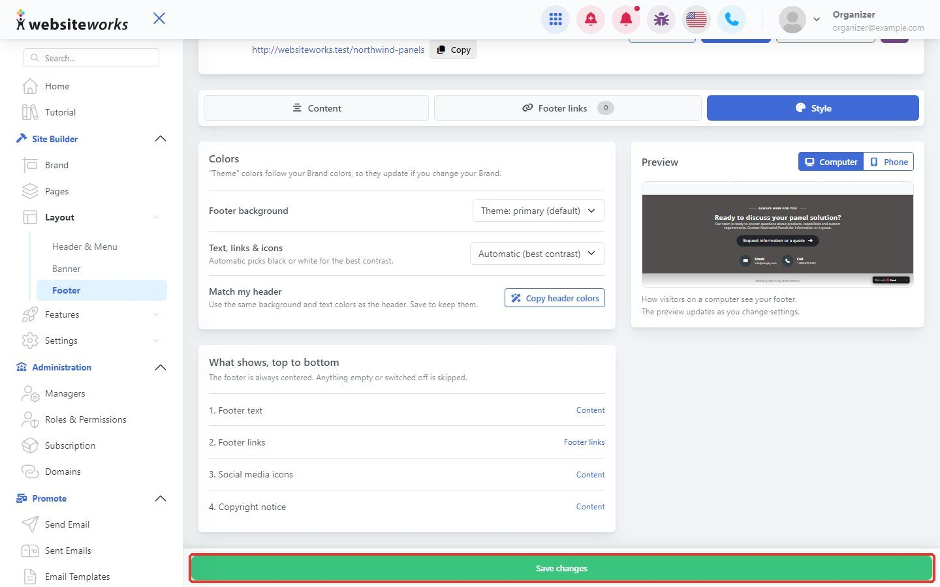
Task: Click the red notification bell icon
Action: pos(626,20)
